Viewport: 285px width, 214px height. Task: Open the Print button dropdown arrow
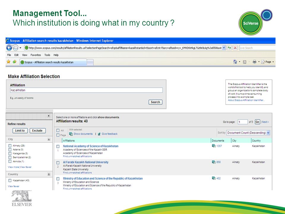click(259, 62)
